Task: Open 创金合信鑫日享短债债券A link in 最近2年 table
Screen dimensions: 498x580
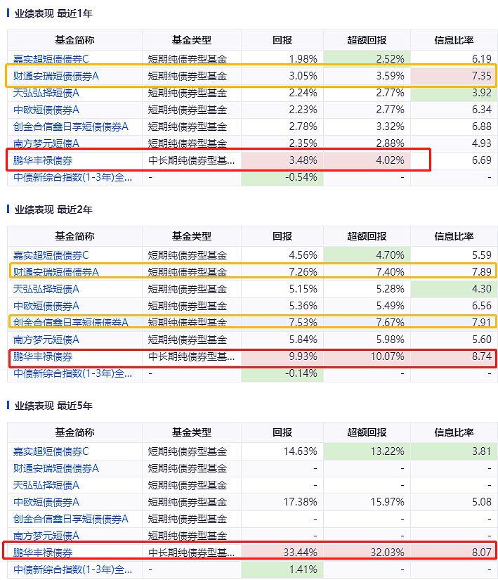Action: coord(71,323)
